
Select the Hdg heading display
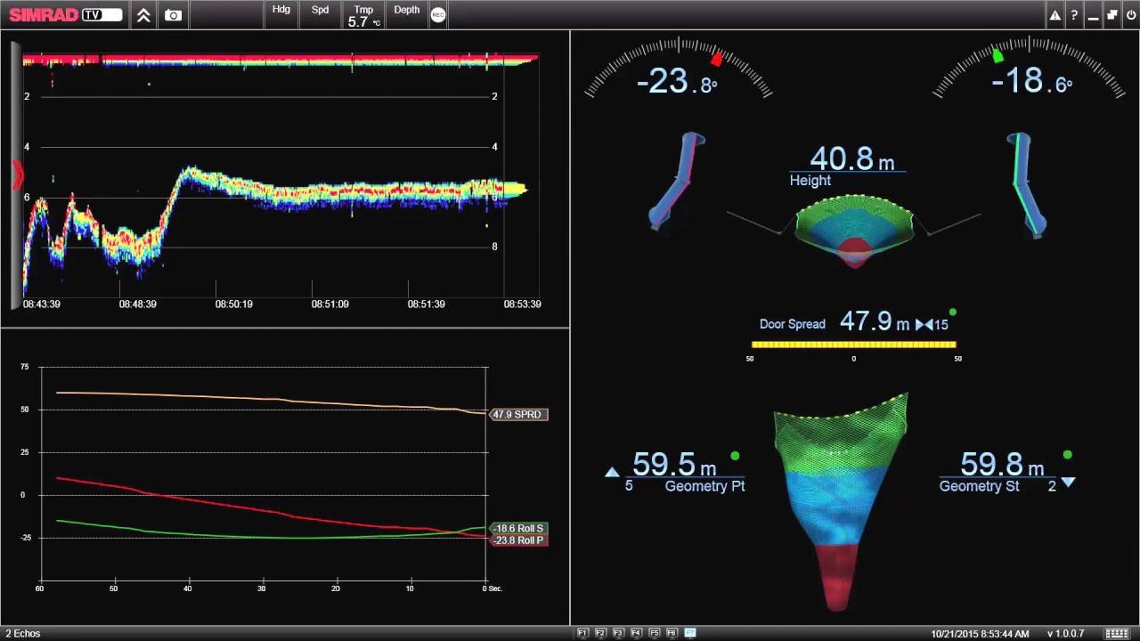(x=281, y=14)
